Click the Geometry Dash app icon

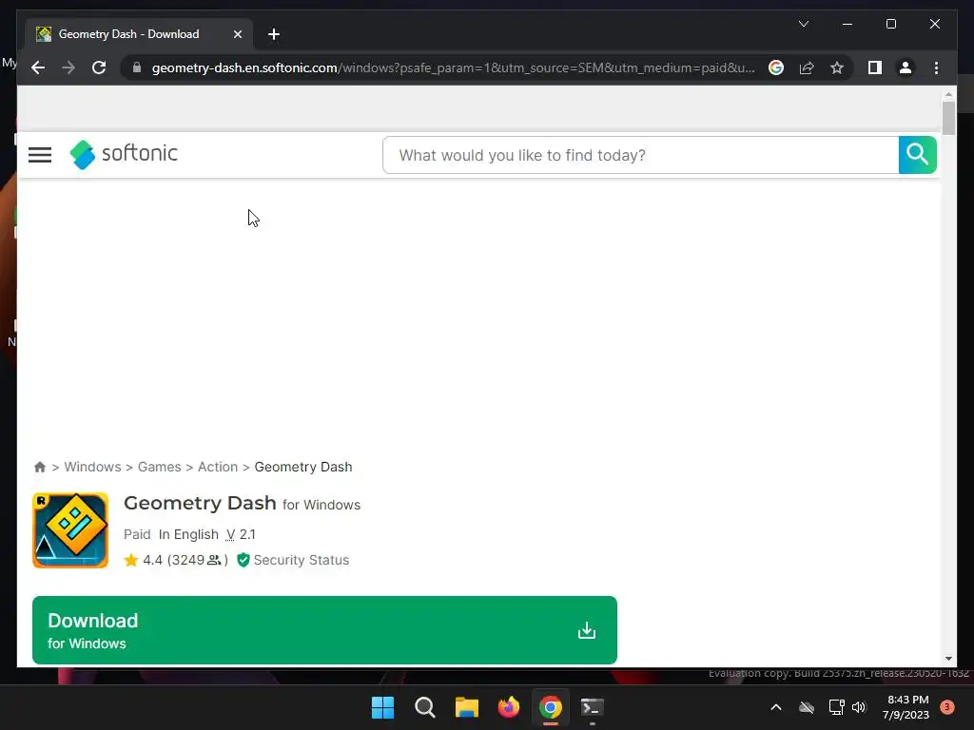coord(70,530)
